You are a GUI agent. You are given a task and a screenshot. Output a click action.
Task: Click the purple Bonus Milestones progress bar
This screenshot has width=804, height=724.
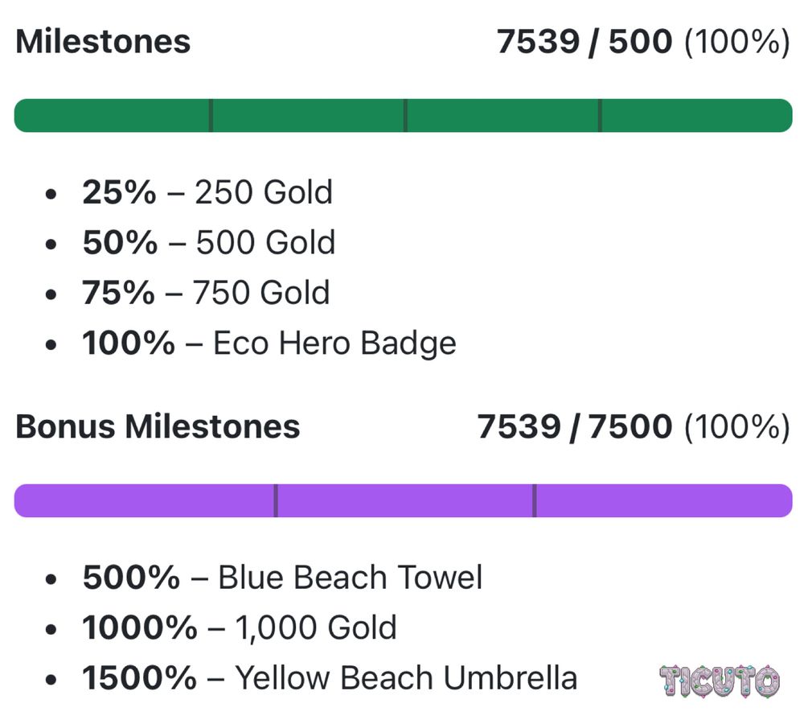pyautogui.click(x=403, y=500)
